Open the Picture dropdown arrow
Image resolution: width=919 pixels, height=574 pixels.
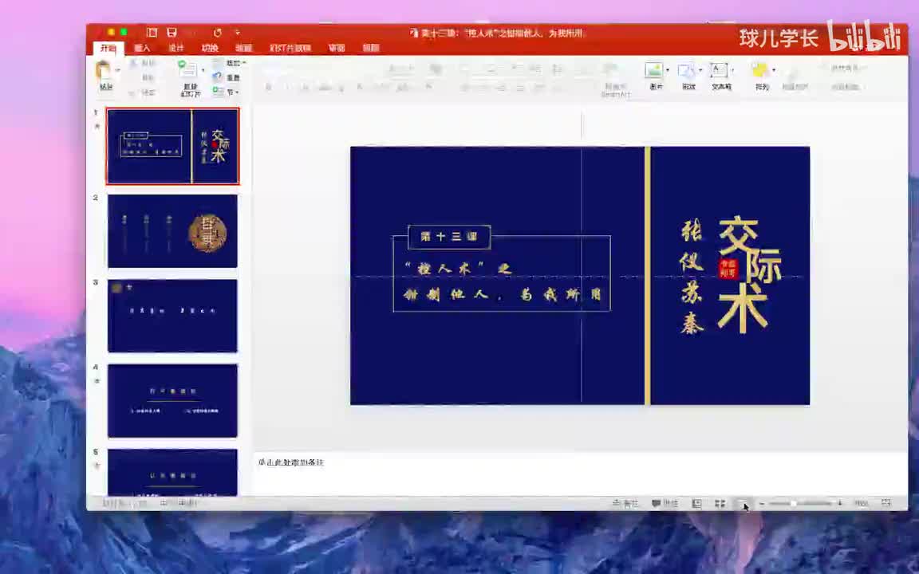pyautogui.click(x=668, y=70)
